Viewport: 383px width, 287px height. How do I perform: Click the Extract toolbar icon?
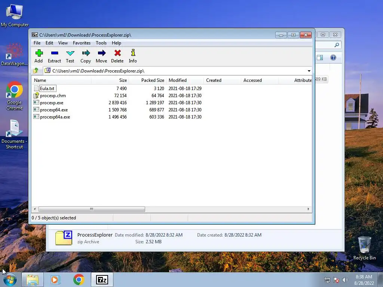pyautogui.click(x=55, y=53)
